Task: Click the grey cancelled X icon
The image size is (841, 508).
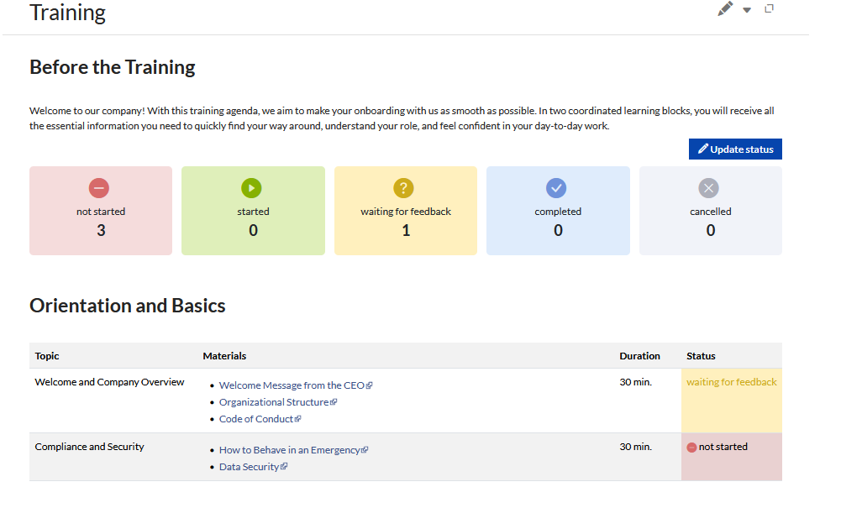Action: point(709,188)
